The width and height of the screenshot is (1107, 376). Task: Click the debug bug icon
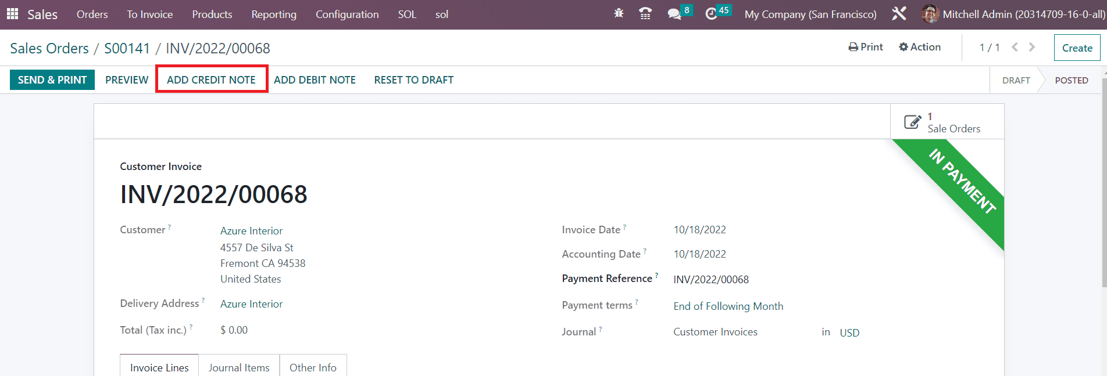[619, 13]
